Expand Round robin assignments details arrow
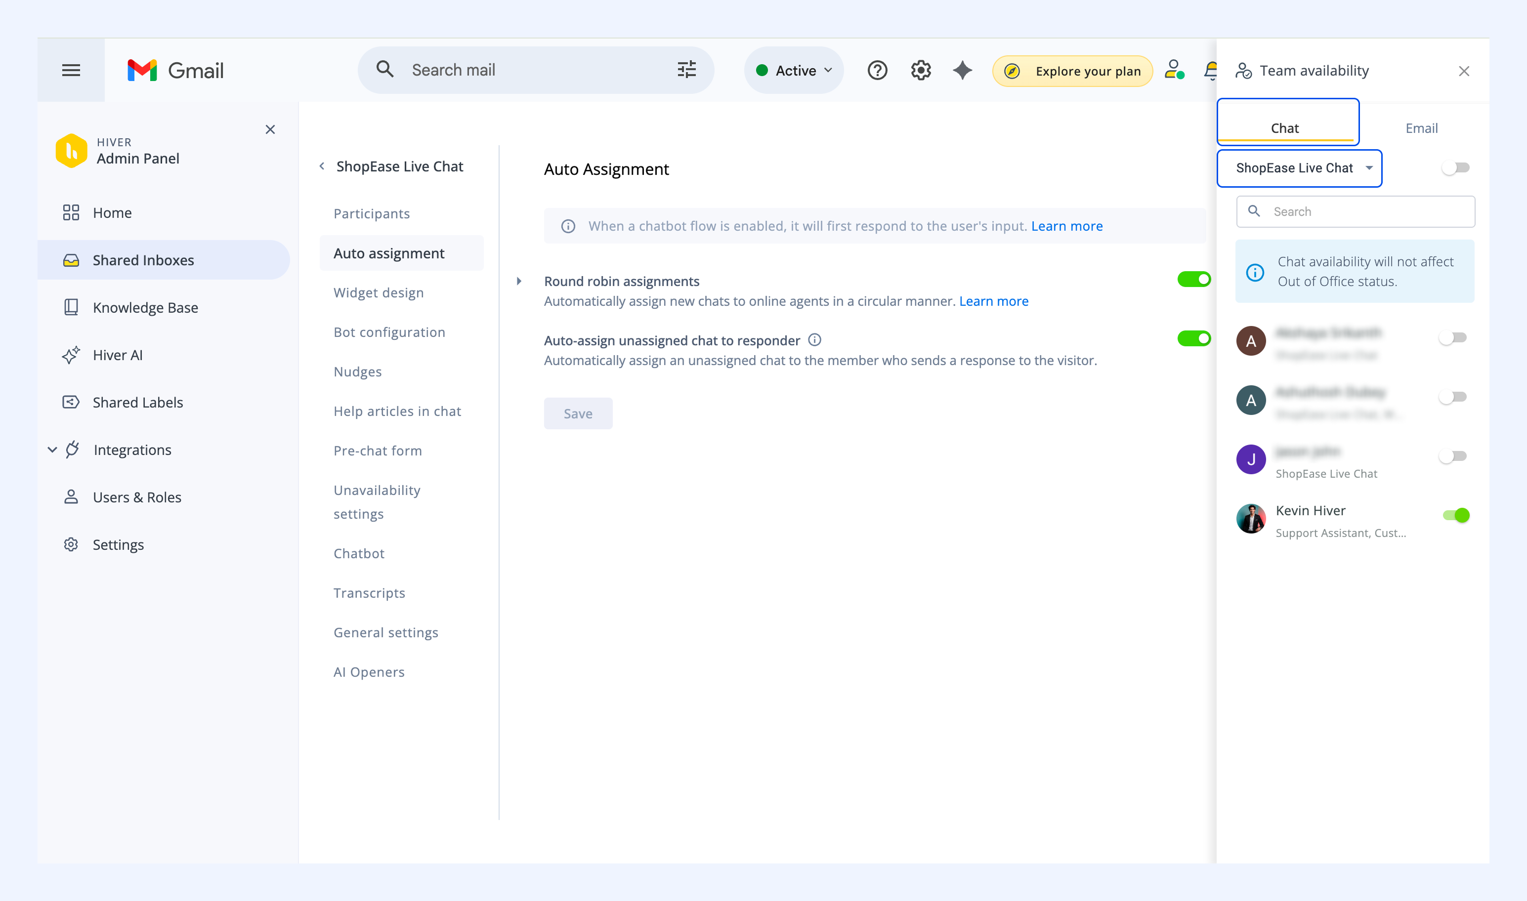Viewport: 1527px width, 901px height. pyautogui.click(x=519, y=281)
